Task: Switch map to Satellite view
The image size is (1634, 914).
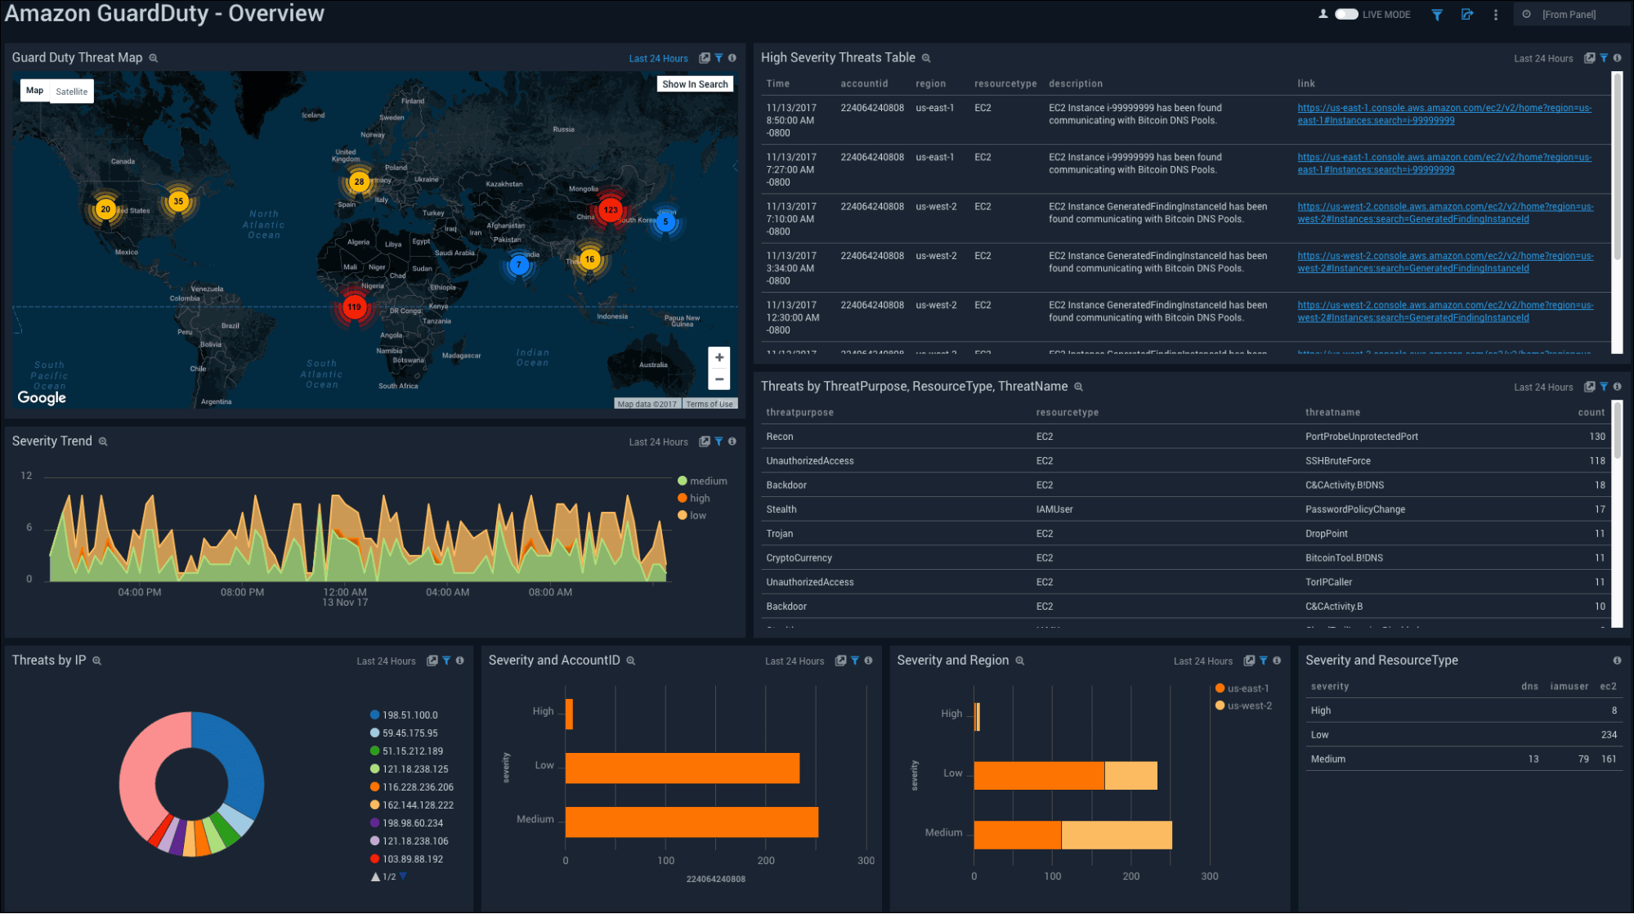Action: click(x=72, y=91)
